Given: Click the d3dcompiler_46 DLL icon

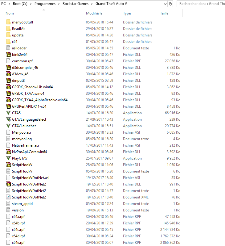Looking at the screenshot, I should (8, 68).
